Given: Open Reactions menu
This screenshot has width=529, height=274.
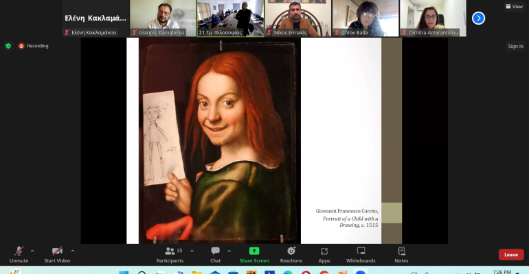Looking at the screenshot, I should point(291,255).
